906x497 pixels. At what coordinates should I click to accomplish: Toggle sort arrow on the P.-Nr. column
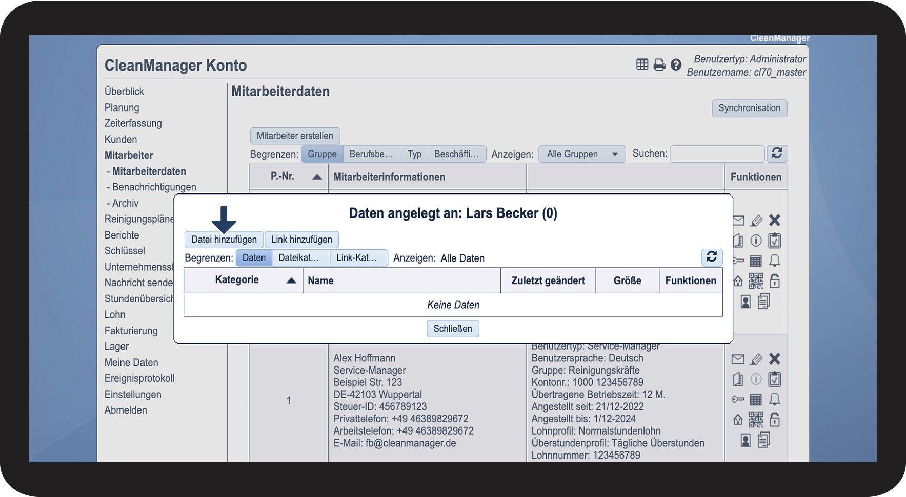tap(317, 177)
